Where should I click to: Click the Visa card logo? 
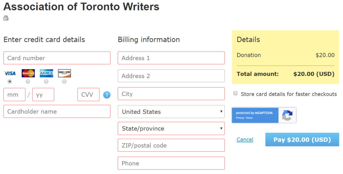(10, 73)
